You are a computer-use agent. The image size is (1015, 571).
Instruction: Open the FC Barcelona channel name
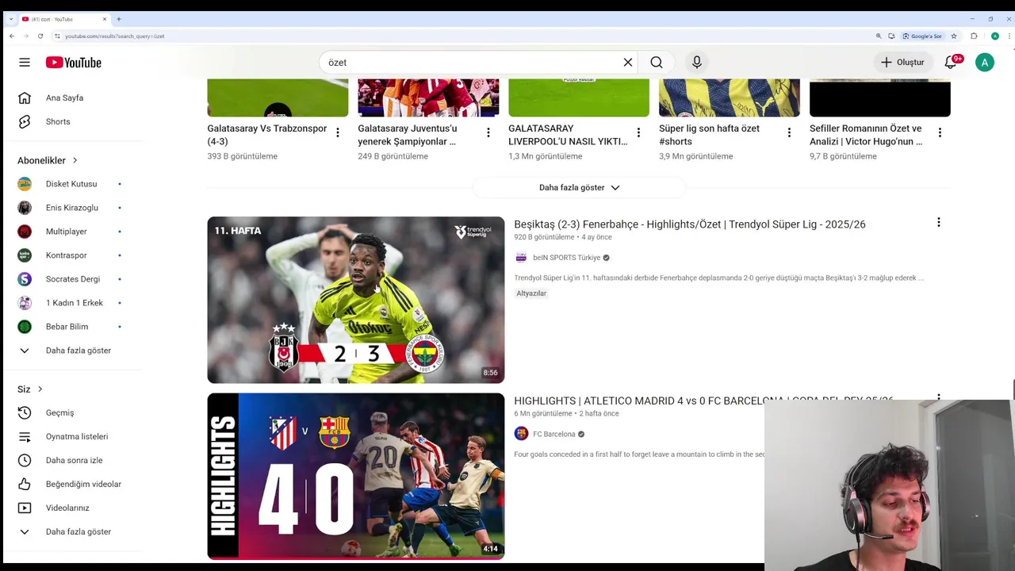554,434
